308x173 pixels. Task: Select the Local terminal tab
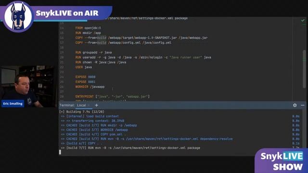coord(81,105)
